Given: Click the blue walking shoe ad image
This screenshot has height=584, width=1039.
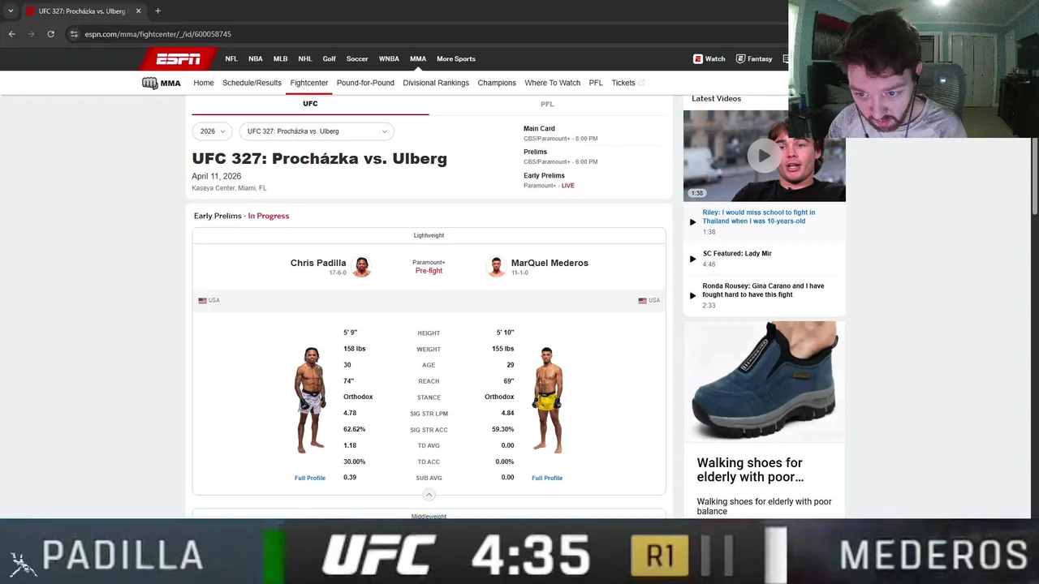Looking at the screenshot, I should [764, 381].
